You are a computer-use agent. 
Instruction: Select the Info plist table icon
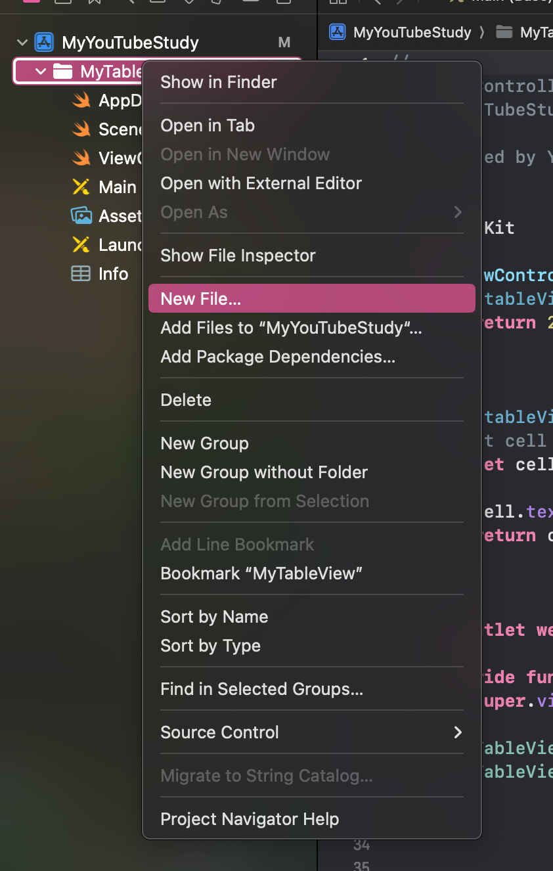tap(81, 273)
